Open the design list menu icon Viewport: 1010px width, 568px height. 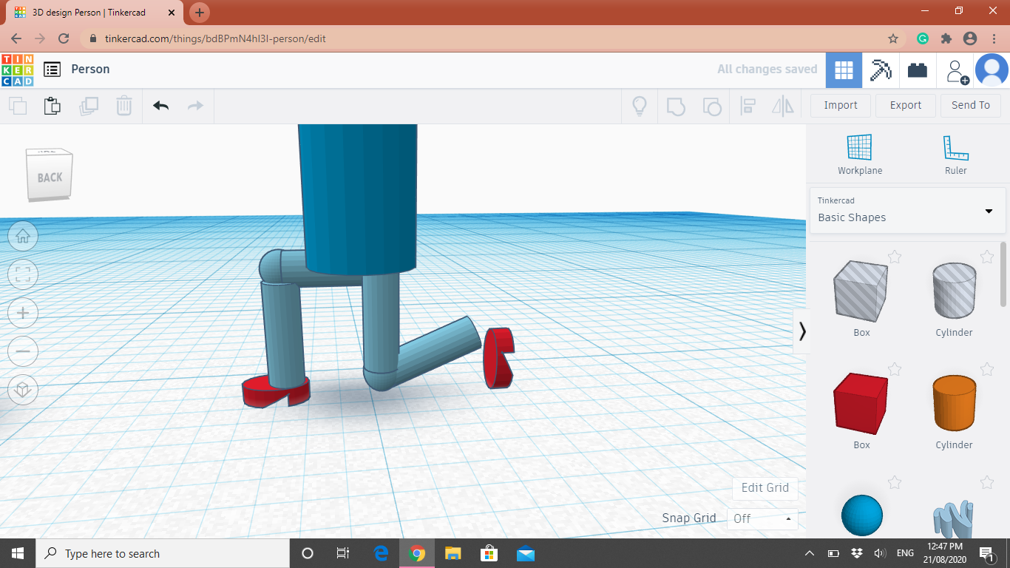click(52, 70)
